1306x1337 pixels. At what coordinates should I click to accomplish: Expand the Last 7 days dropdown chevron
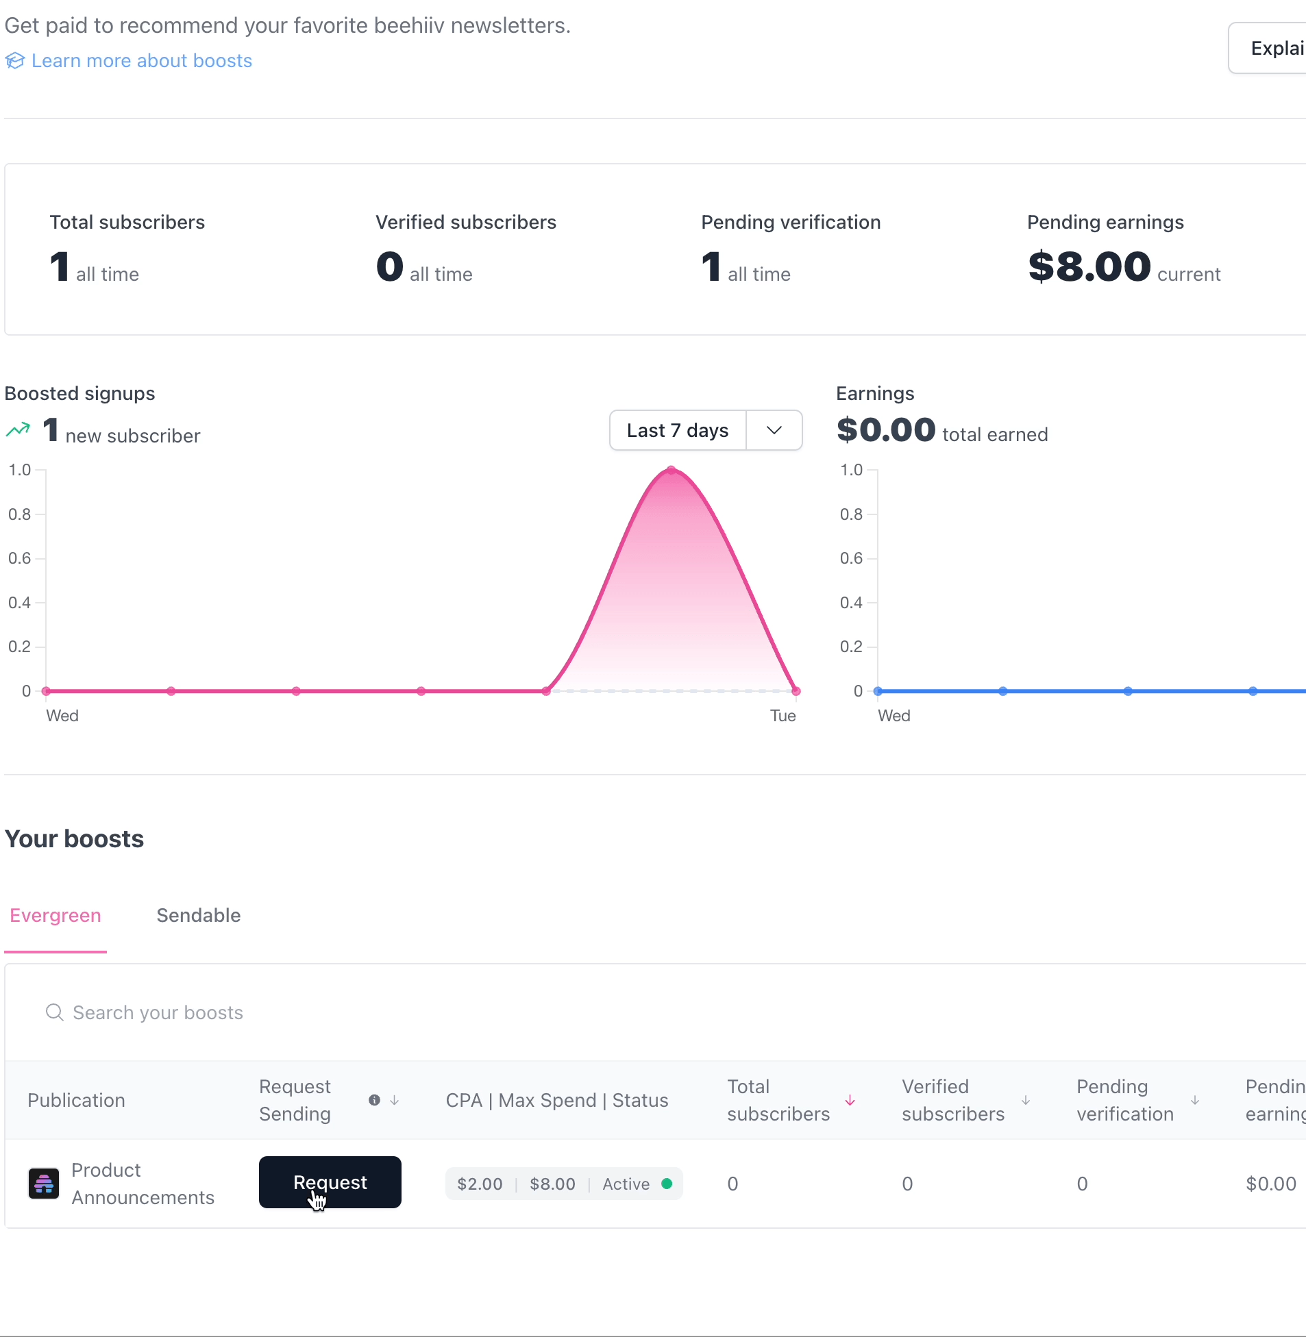click(774, 431)
